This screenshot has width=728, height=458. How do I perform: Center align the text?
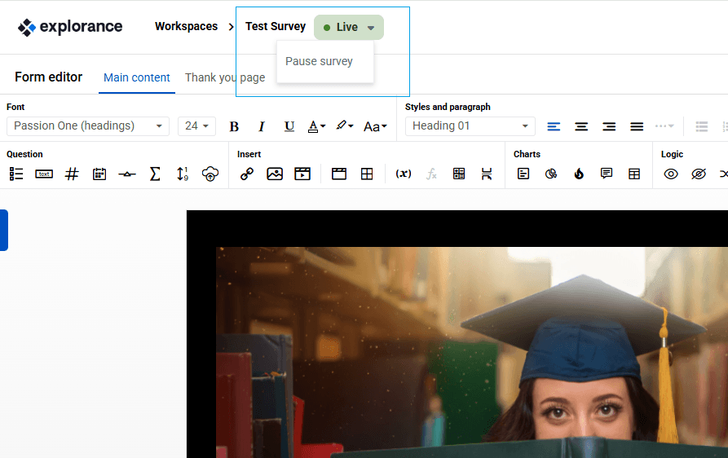[581, 126]
